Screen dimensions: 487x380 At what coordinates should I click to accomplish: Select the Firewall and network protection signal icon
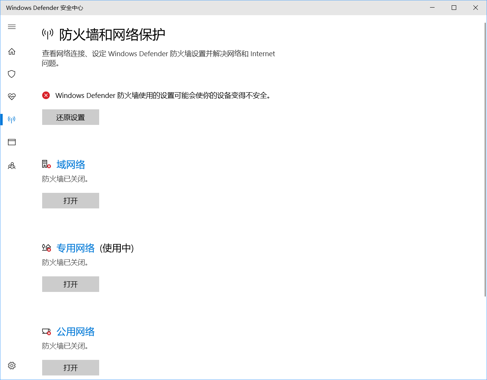tap(11, 119)
